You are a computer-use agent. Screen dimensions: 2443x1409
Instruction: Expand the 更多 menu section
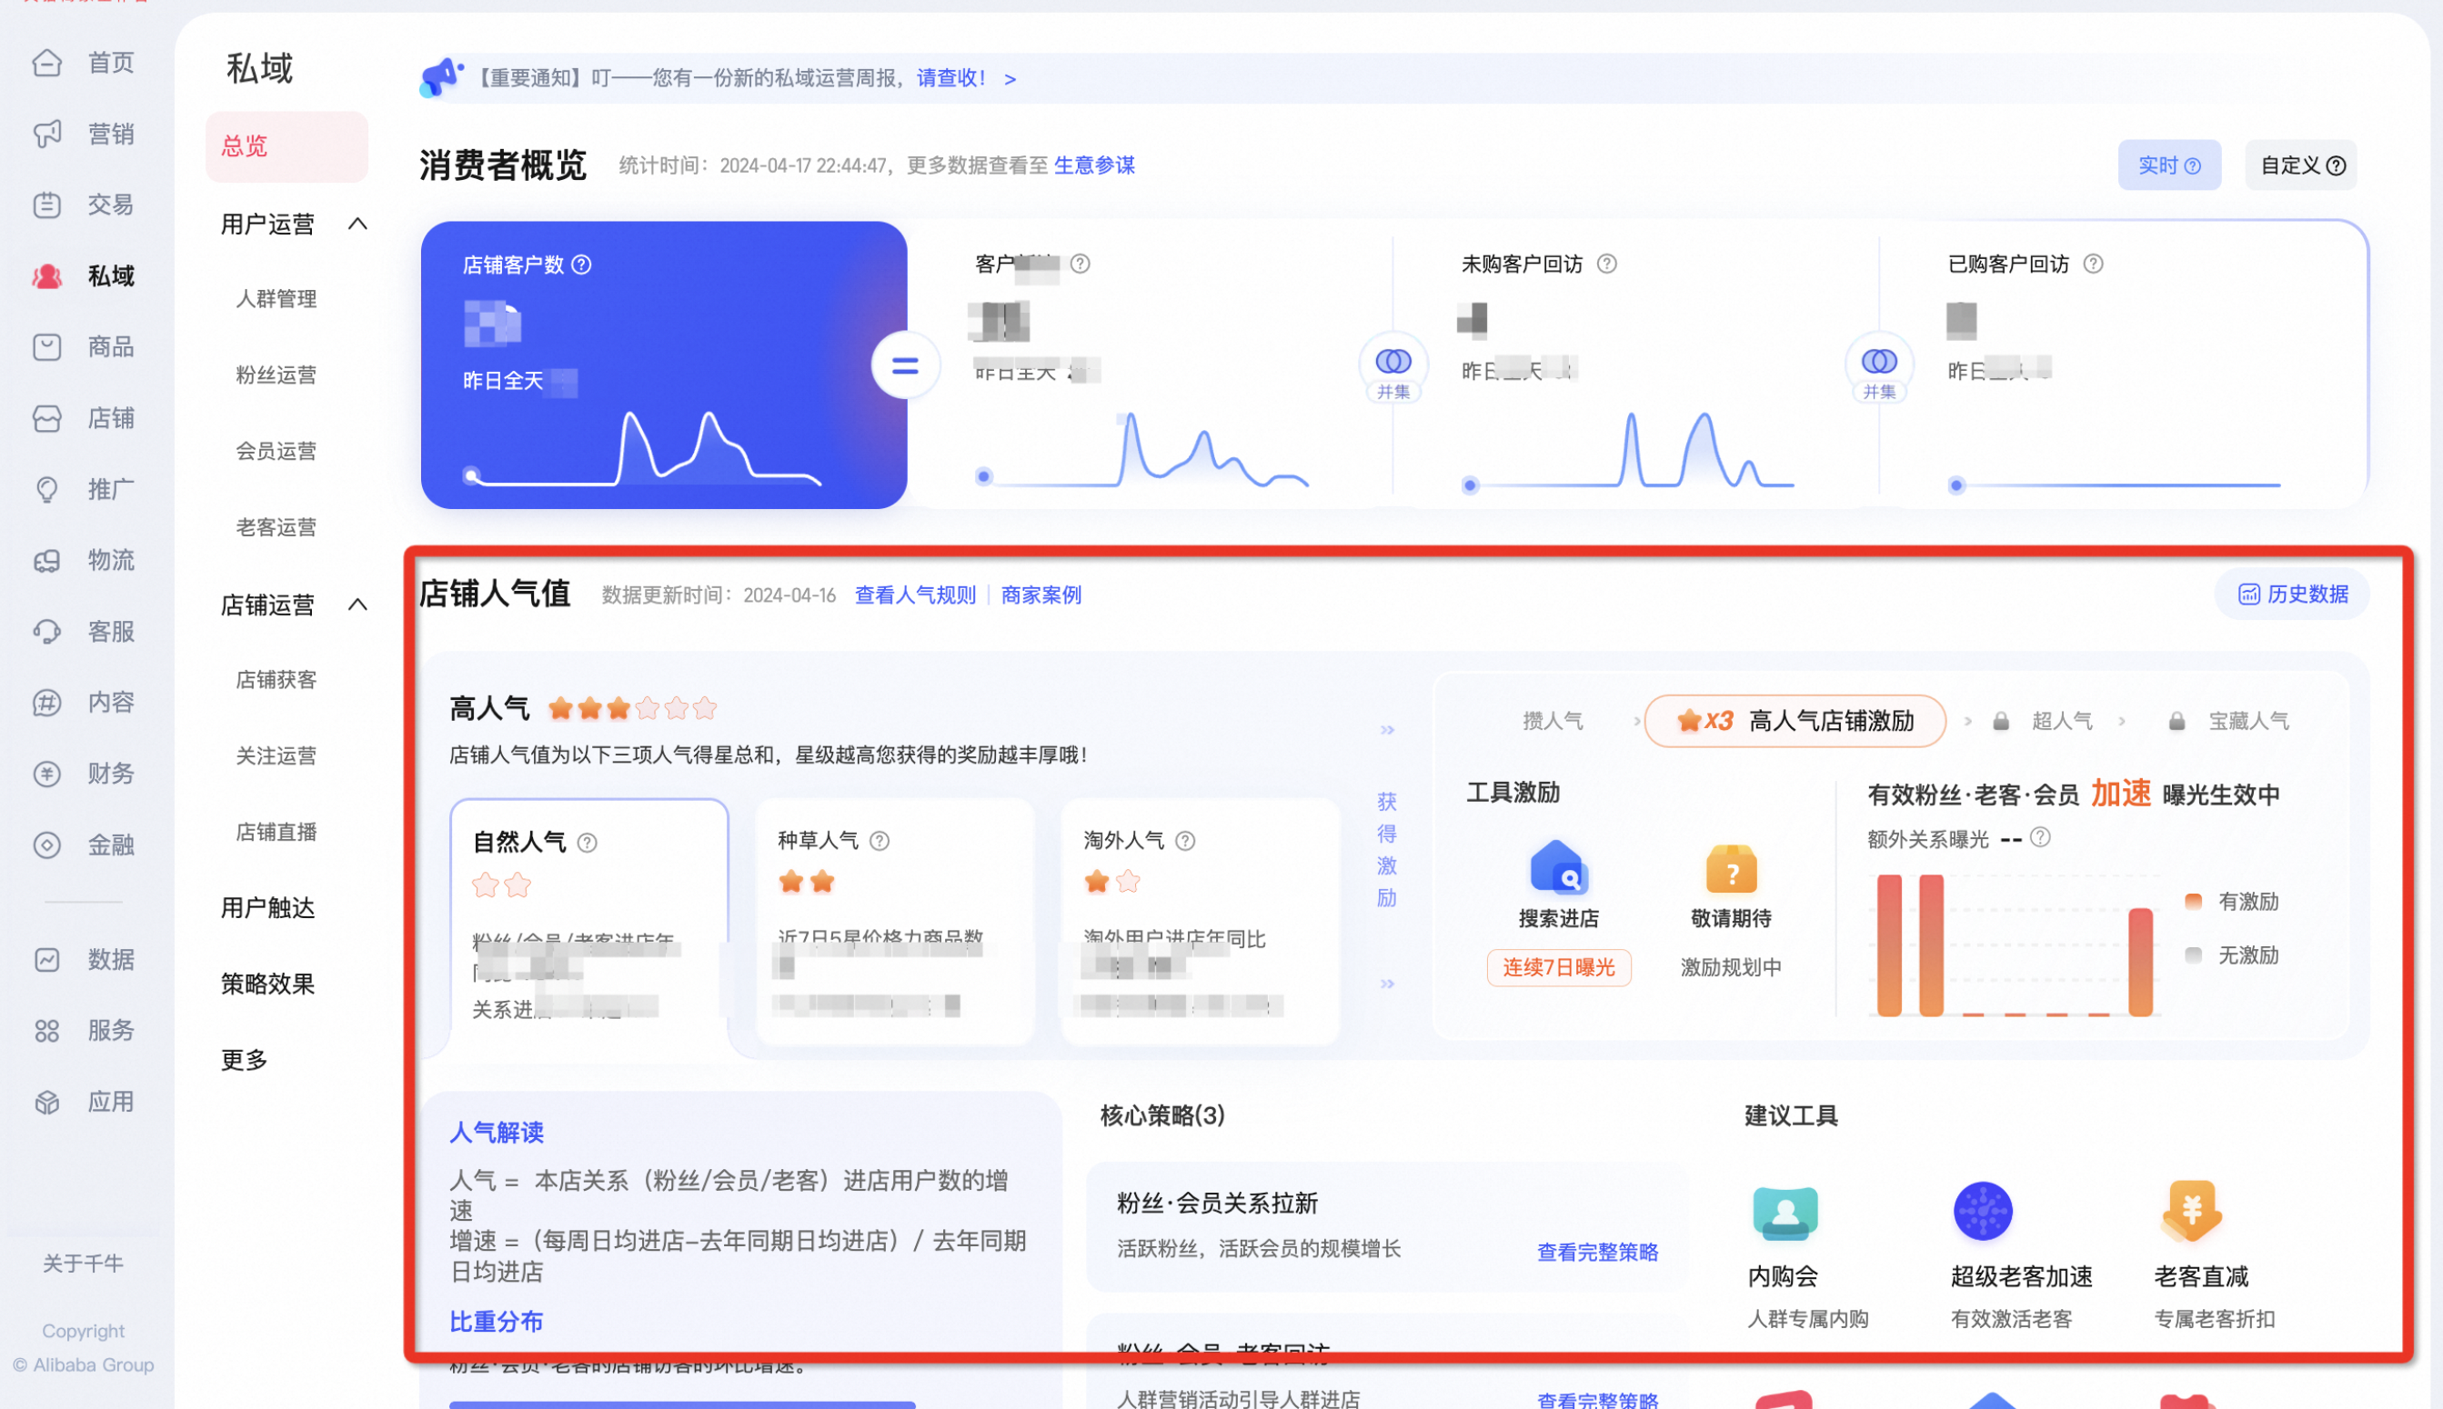pyautogui.click(x=244, y=1062)
